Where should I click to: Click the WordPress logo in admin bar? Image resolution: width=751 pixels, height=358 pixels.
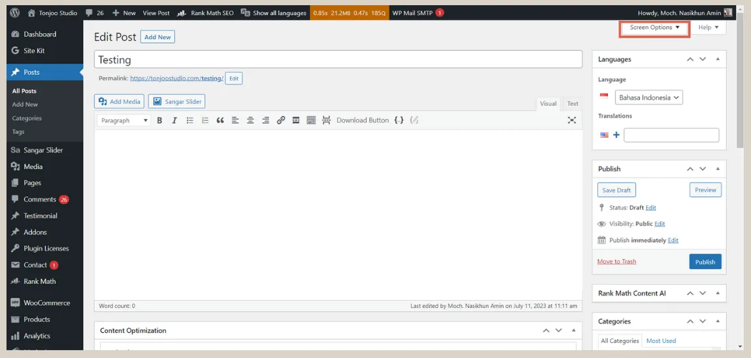pos(16,13)
